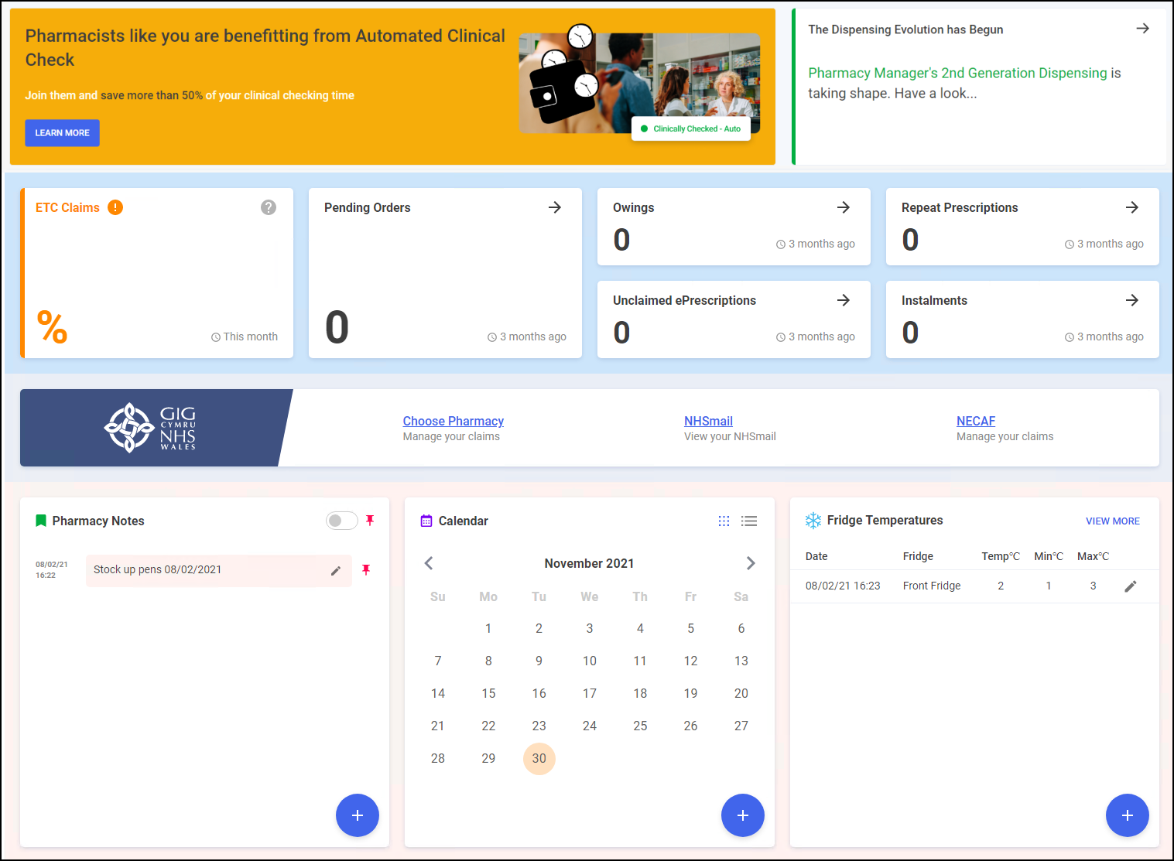The height and width of the screenshot is (861, 1174).
Task: Click the Pending Orders card title
Action: pyautogui.click(x=368, y=207)
